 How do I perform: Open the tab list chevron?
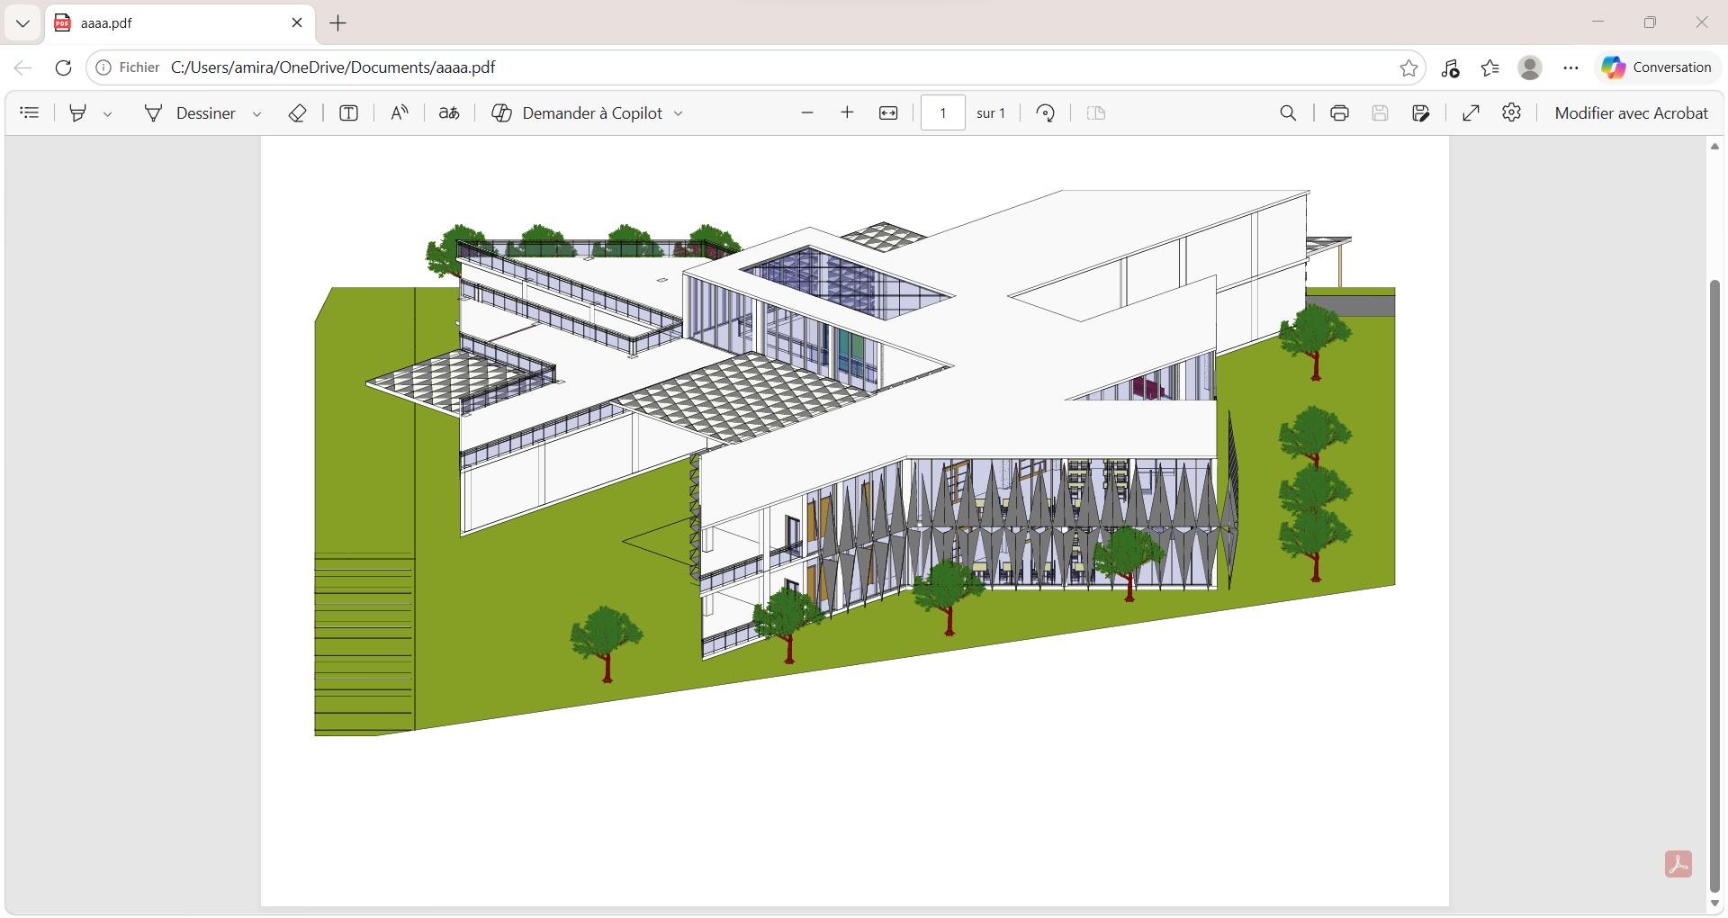tap(22, 23)
